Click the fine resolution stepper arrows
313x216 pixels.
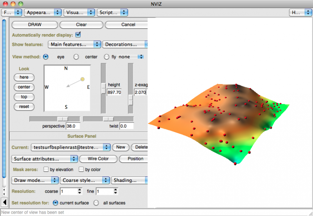click(115, 191)
